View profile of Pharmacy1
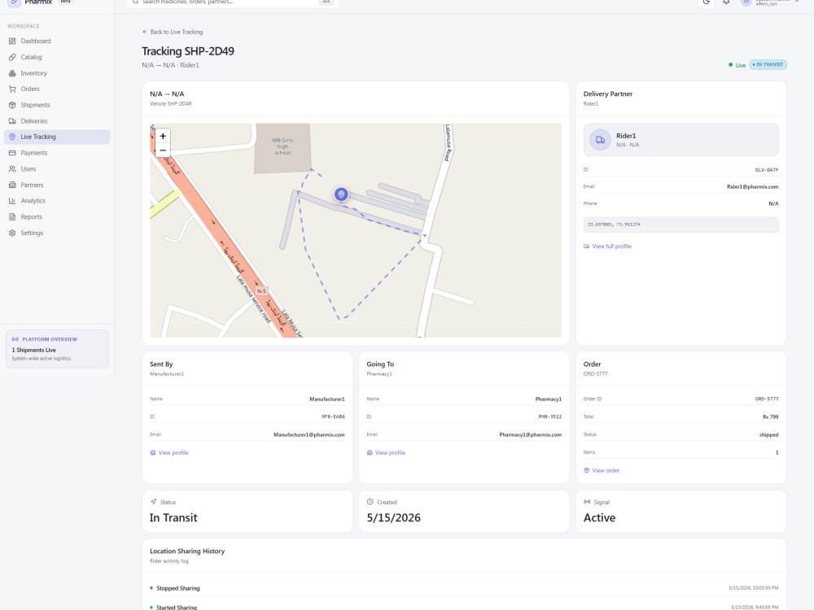 [386, 453]
